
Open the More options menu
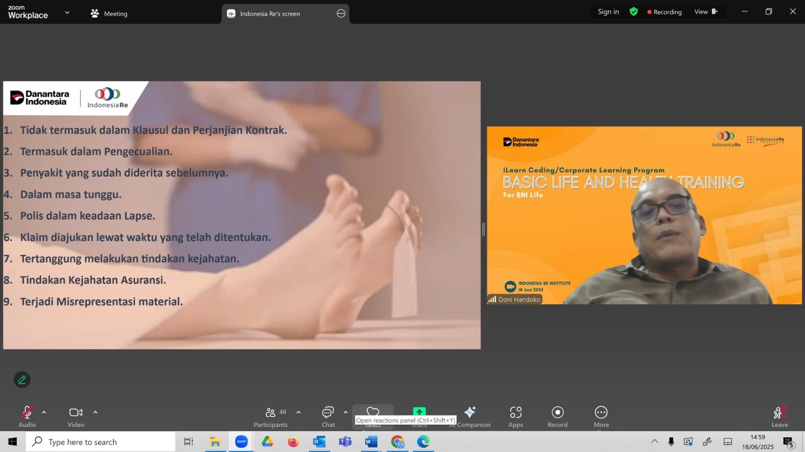pyautogui.click(x=601, y=417)
